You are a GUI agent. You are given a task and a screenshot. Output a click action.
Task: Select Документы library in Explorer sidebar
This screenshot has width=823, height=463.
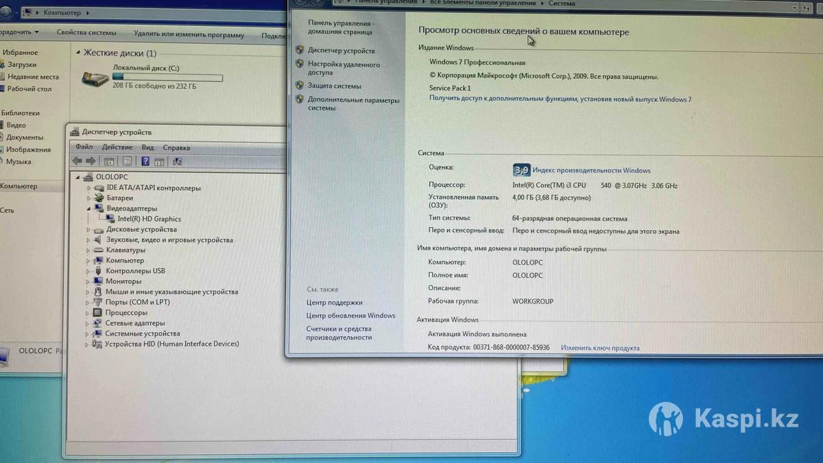pyautogui.click(x=25, y=137)
